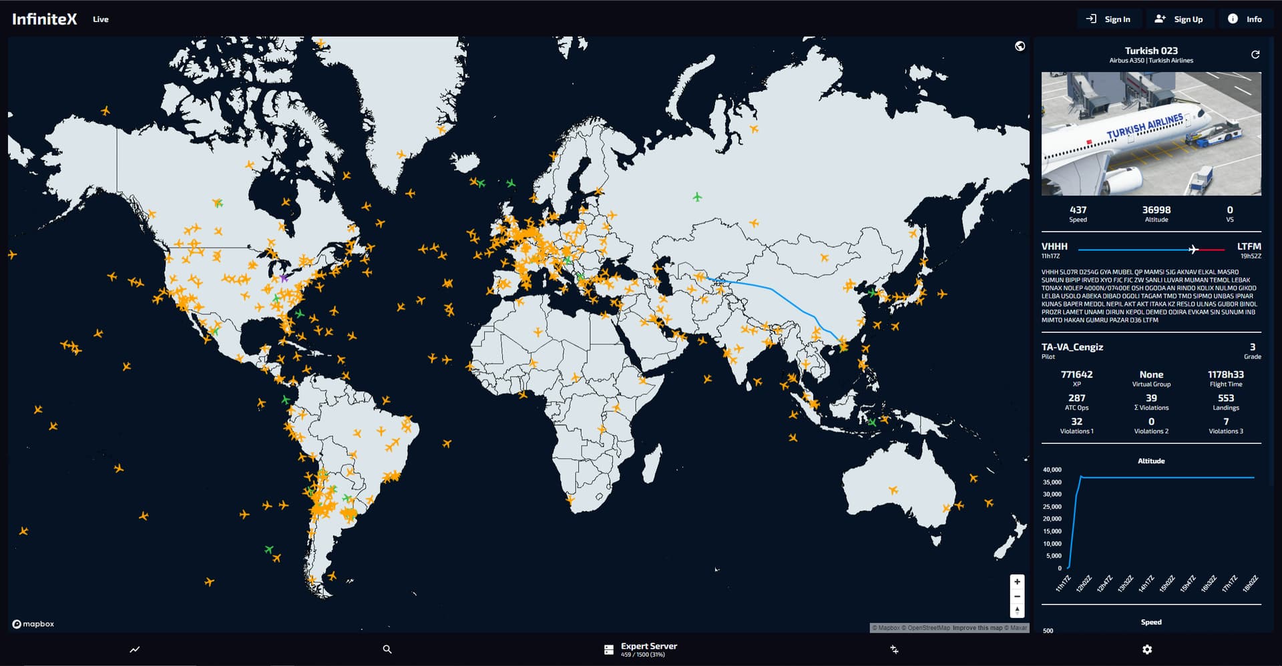Select the green aircraft over Siberia

(x=697, y=197)
